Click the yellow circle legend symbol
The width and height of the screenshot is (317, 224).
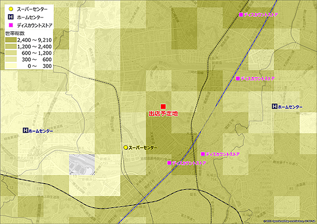pos(11,9)
